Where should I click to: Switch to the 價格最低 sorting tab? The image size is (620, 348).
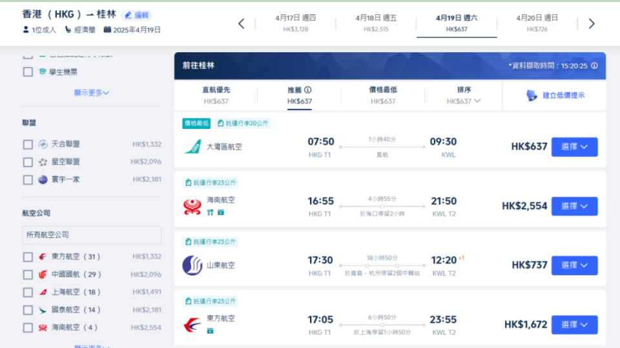tap(383, 95)
